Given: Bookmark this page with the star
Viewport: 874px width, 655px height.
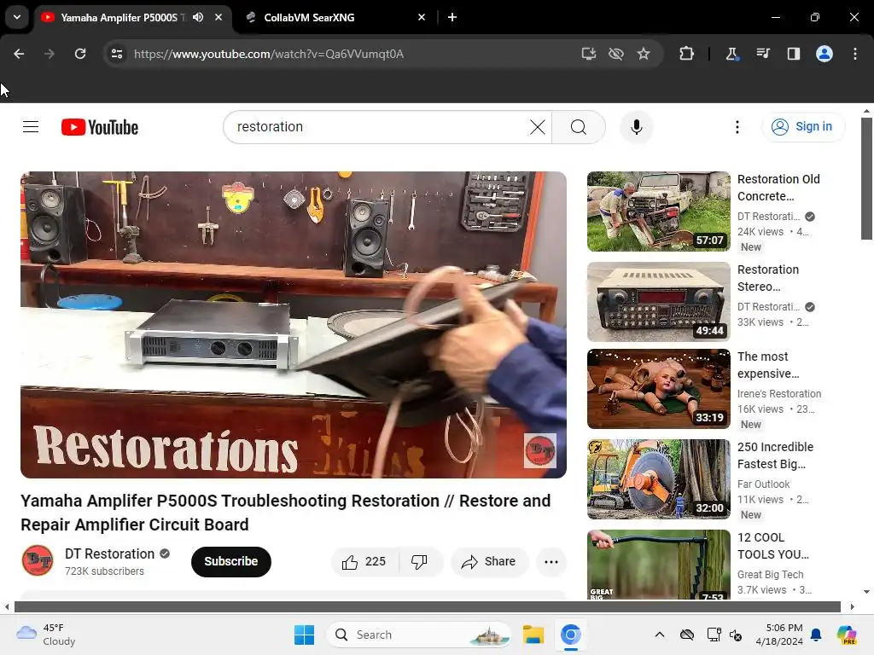Looking at the screenshot, I should pyautogui.click(x=644, y=54).
